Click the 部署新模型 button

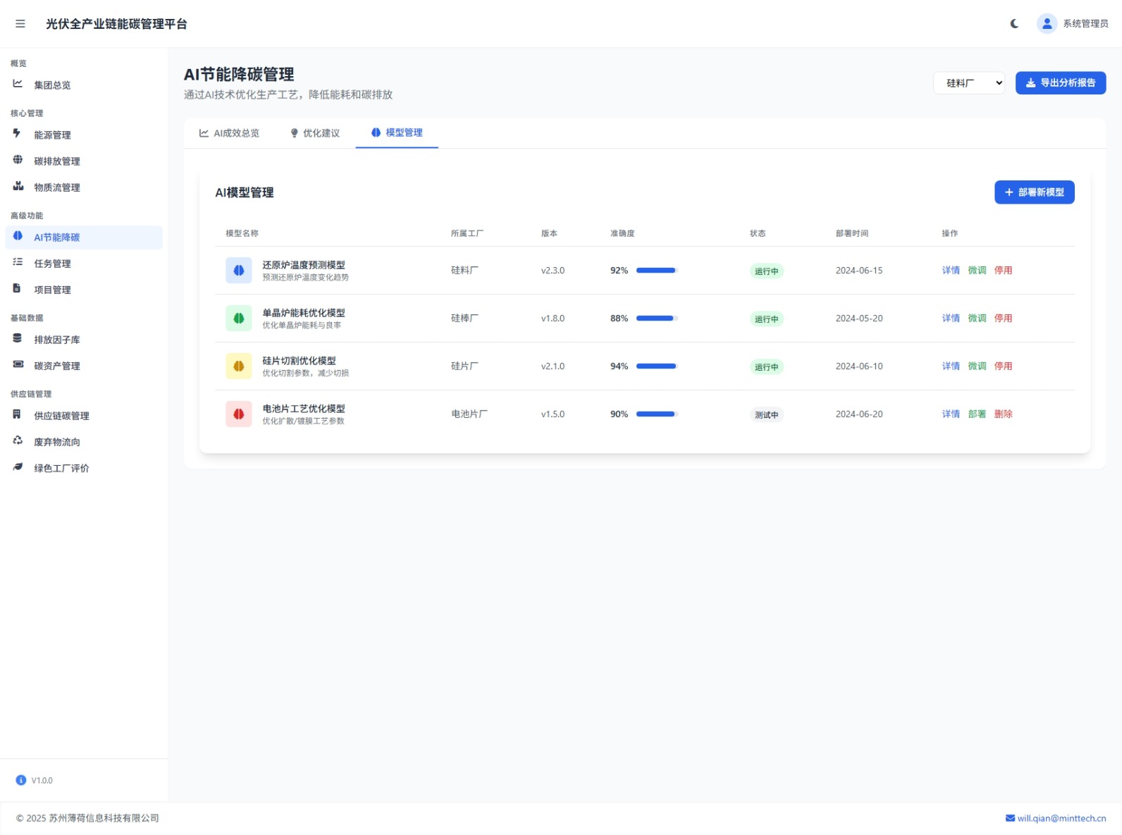1034,192
